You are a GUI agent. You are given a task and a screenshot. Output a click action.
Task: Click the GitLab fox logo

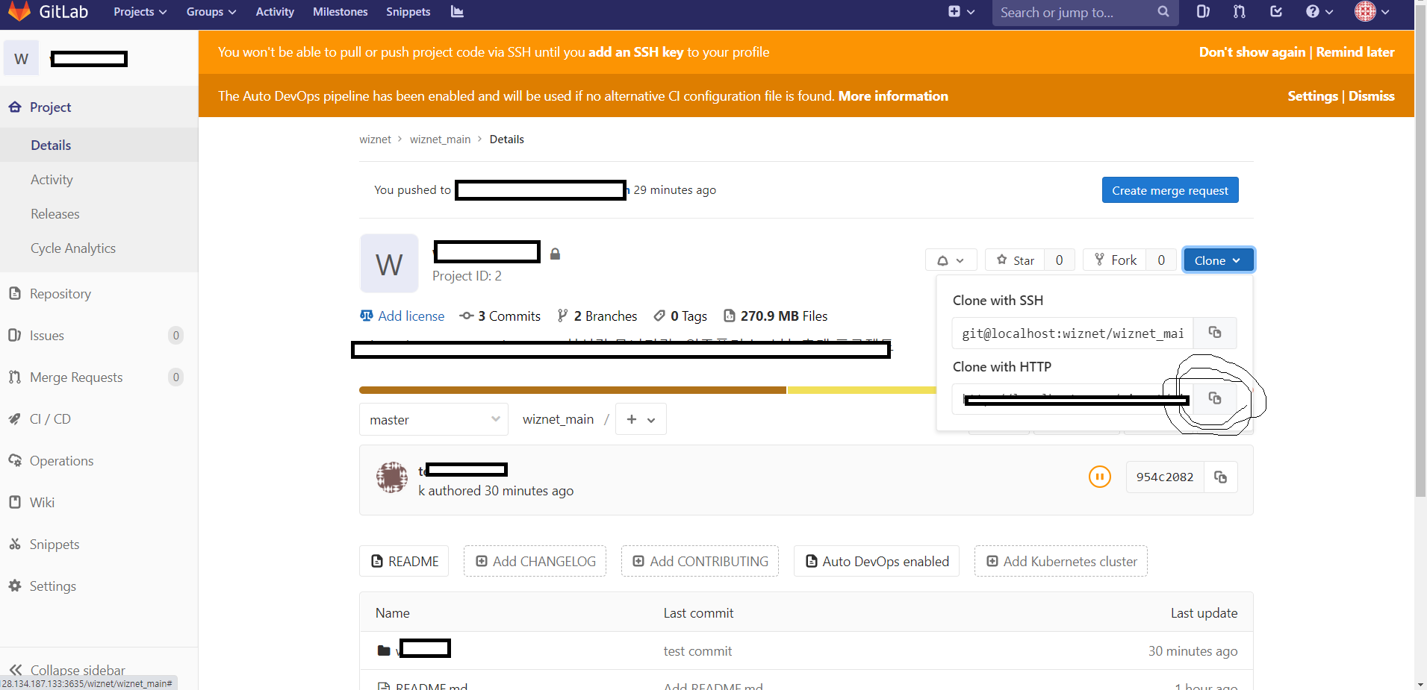19,11
